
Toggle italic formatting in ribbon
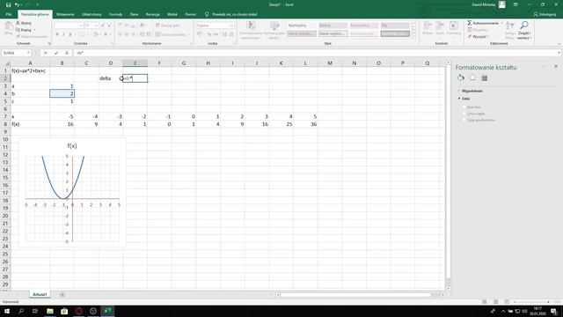pyautogui.click(x=63, y=34)
